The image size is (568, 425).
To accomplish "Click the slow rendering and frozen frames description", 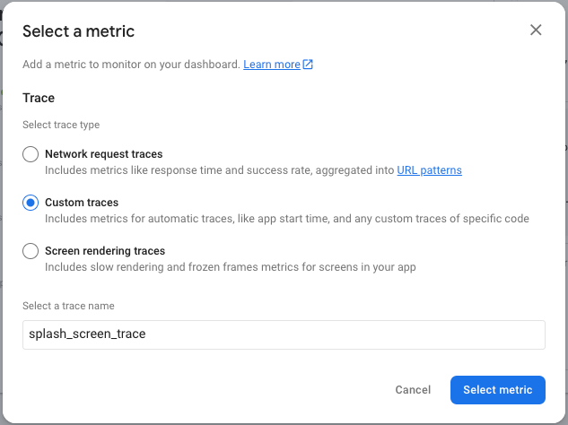I will 230,267.
